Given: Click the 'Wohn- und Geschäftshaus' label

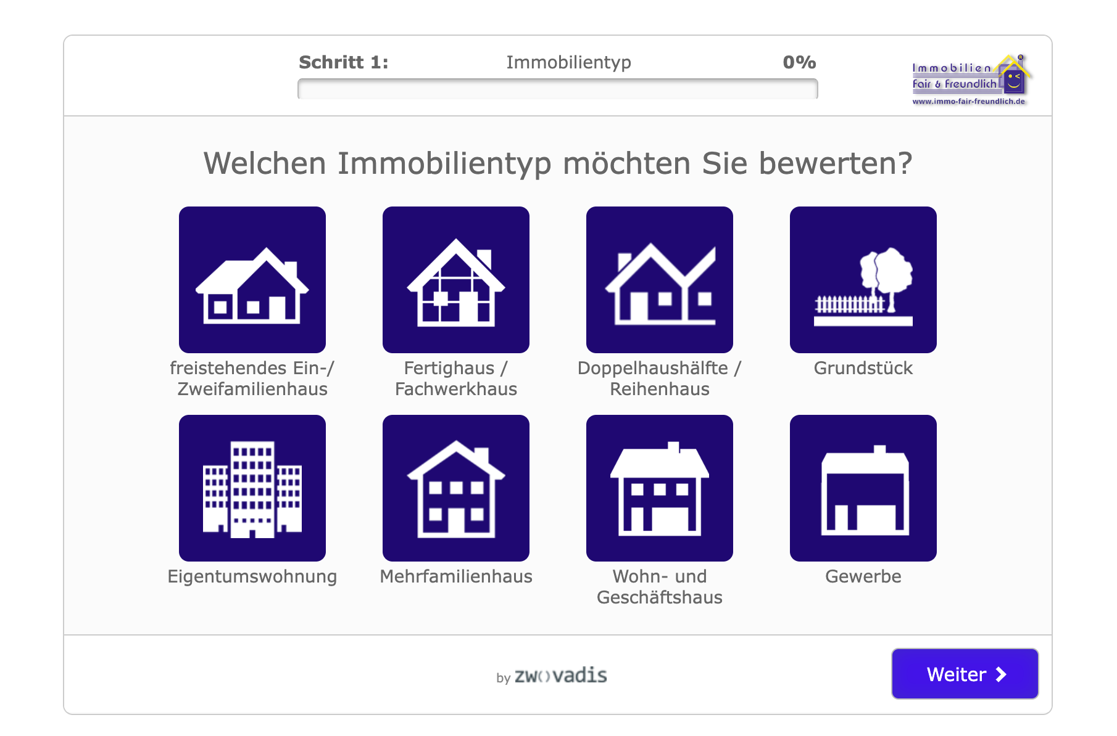Looking at the screenshot, I should (660, 587).
